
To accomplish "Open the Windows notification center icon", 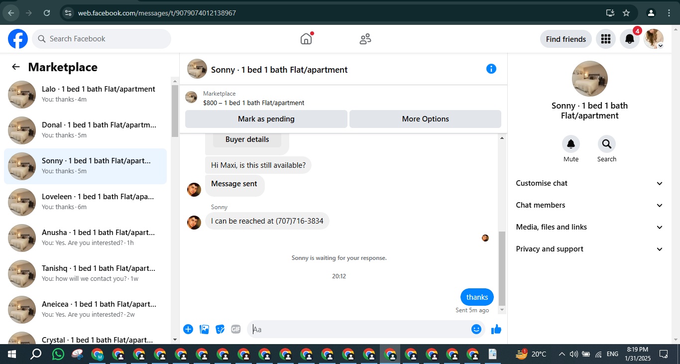I will pos(664,354).
